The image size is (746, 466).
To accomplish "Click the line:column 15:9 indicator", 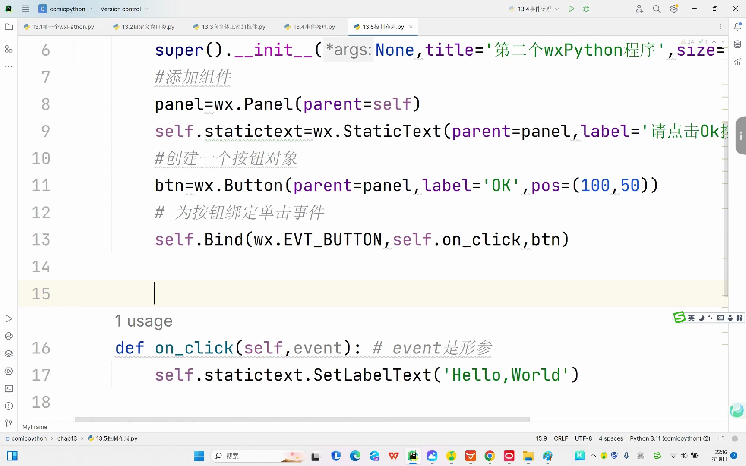I will point(541,438).
